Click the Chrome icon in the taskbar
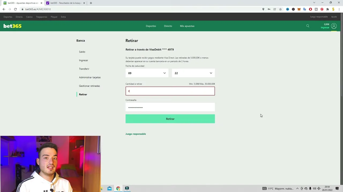343x192 pixels. (x=118, y=189)
